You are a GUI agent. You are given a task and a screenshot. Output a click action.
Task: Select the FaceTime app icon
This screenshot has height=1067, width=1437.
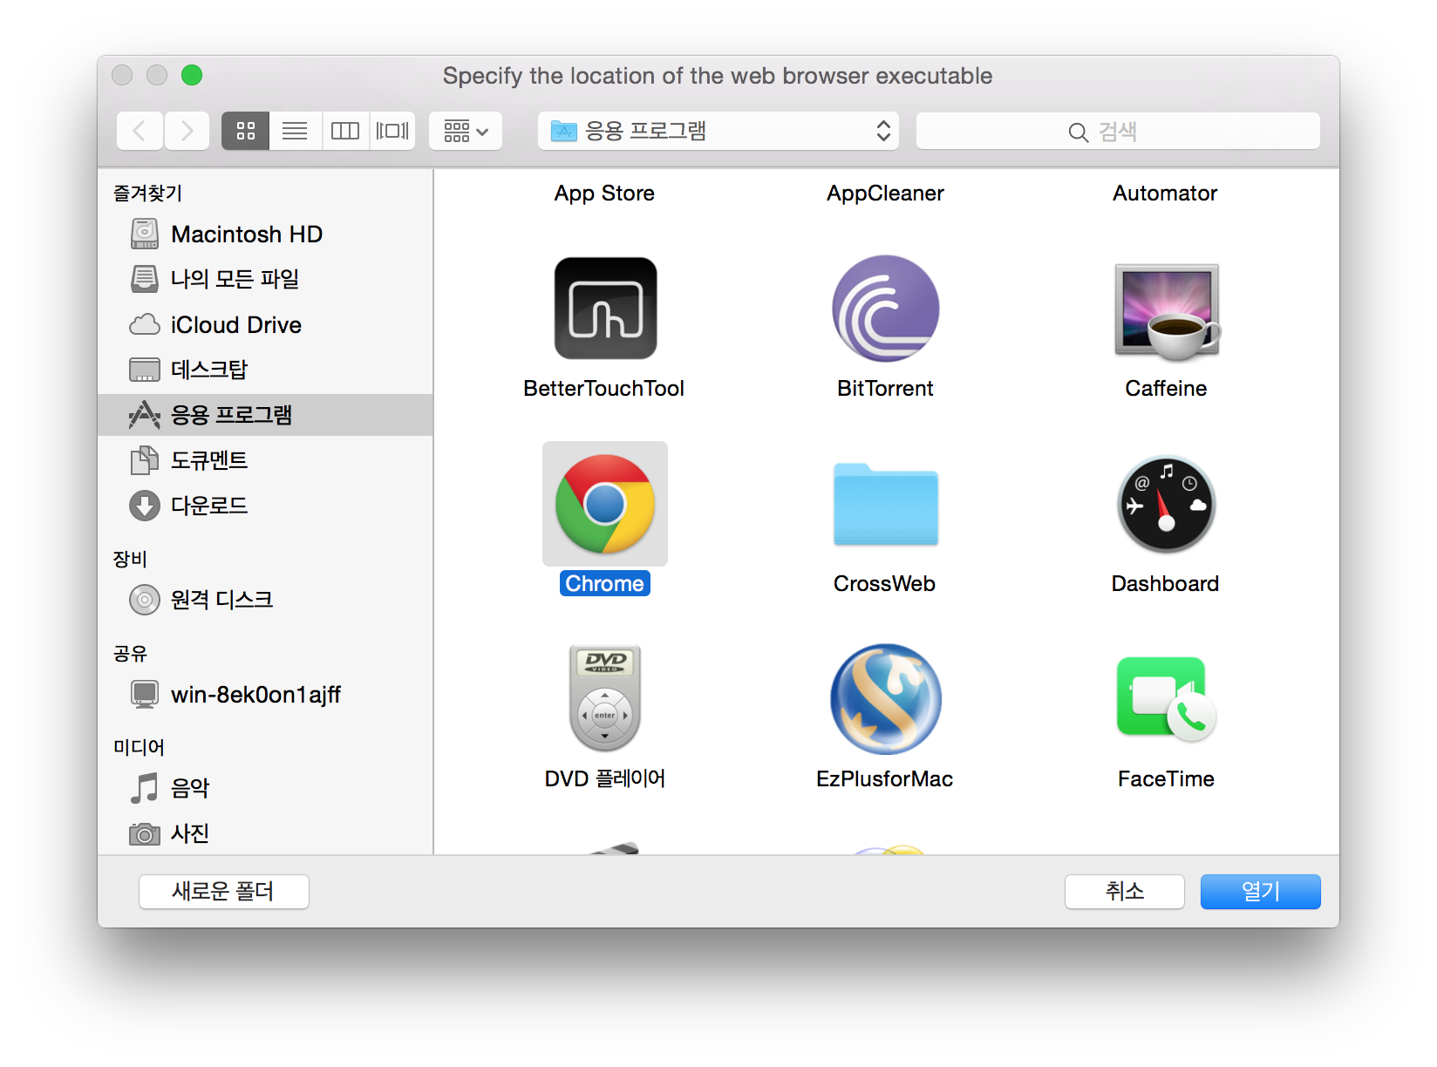[1167, 698]
